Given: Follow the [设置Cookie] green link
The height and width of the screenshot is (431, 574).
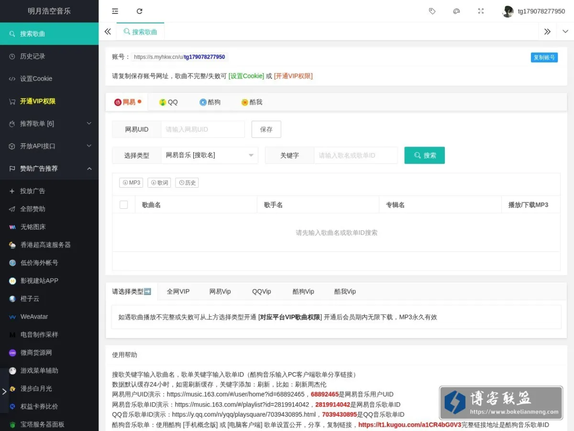Looking at the screenshot, I should (x=246, y=76).
